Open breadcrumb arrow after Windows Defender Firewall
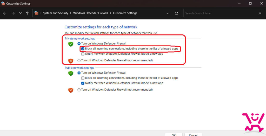266x136 pixels. tap(110, 13)
